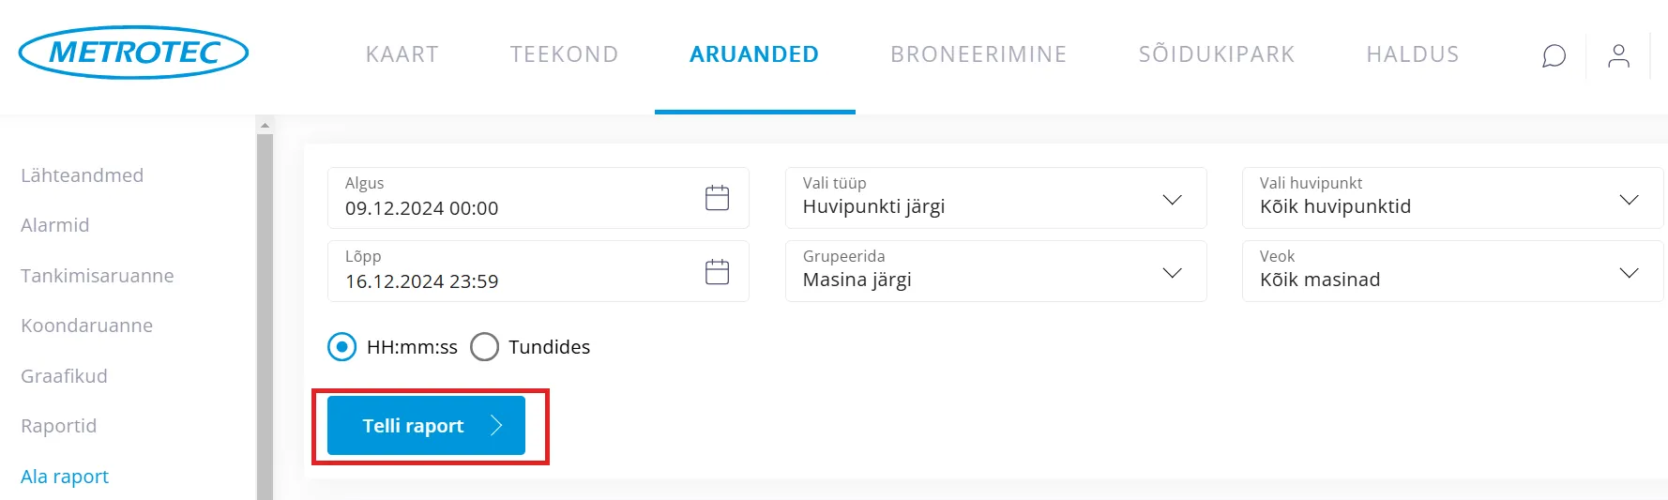Screen dimensions: 1668x500
Task: Go to the SÕIDUKIPARK tab
Action: coord(1216,54)
